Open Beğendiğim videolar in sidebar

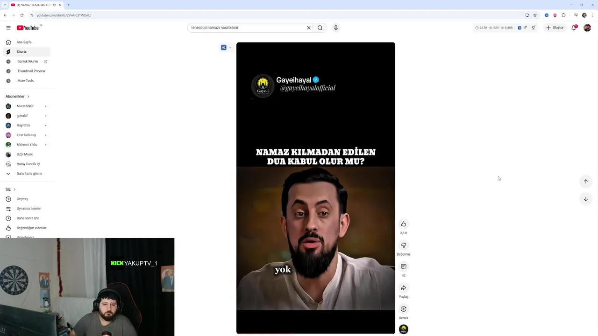[26, 228]
